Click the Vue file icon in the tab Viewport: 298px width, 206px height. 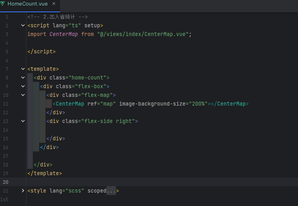tap(4, 3)
